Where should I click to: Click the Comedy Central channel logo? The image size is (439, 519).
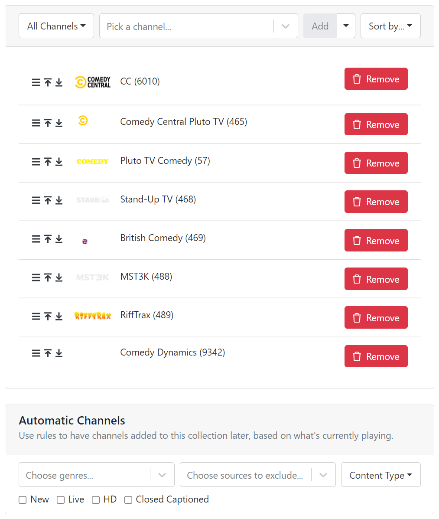pos(93,82)
